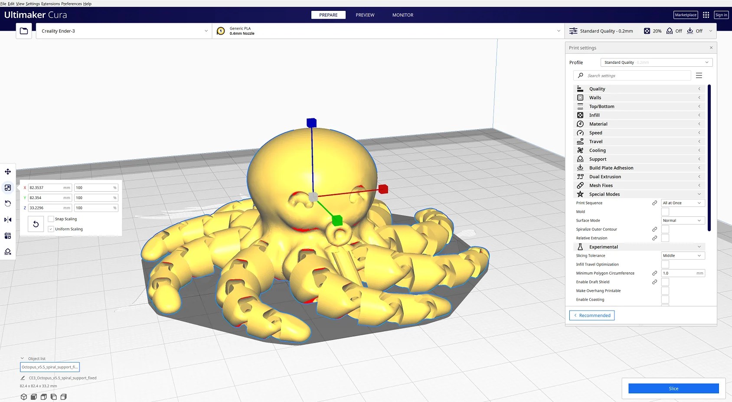Viewport: 732px width, 402px height.
Task: Select the Scale tool
Action: pos(8,188)
